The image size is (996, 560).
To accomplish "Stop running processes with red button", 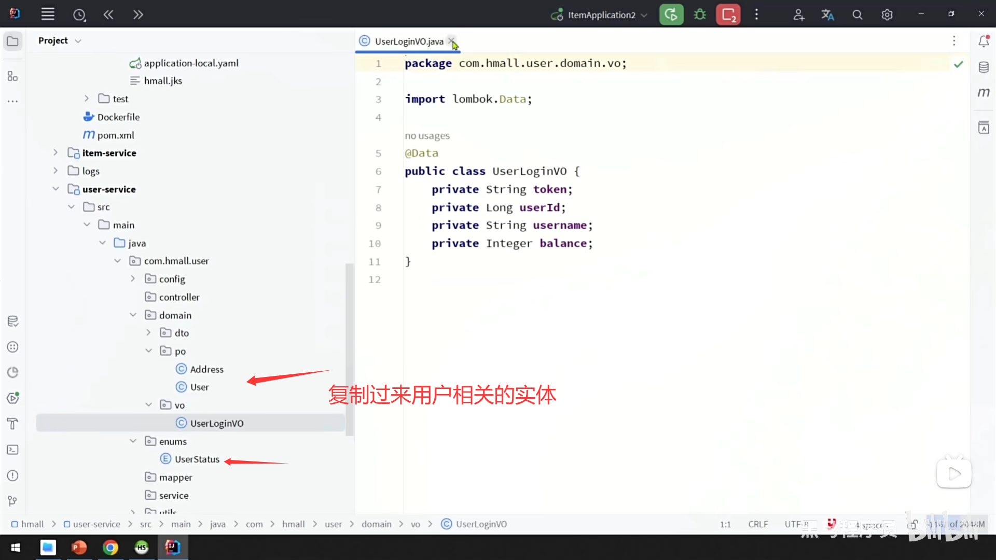I will click(x=728, y=15).
